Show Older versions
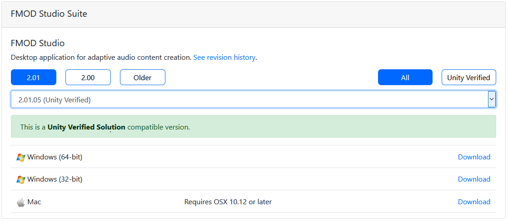 (x=143, y=77)
